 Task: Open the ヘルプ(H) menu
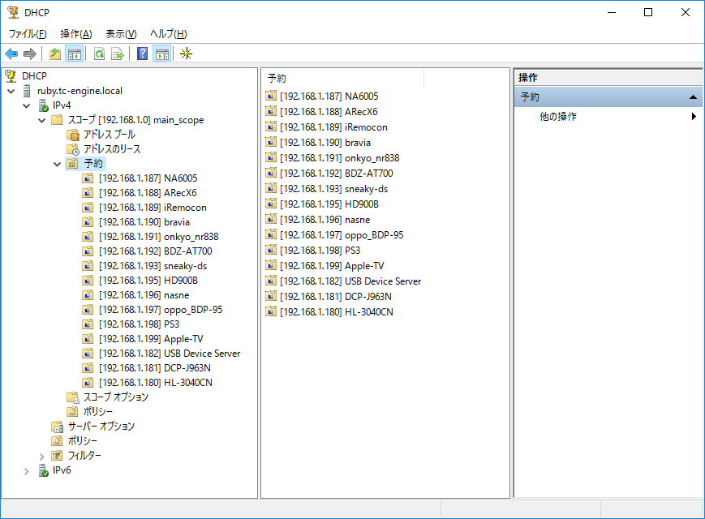pyautogui.click(x=169, y=34)
